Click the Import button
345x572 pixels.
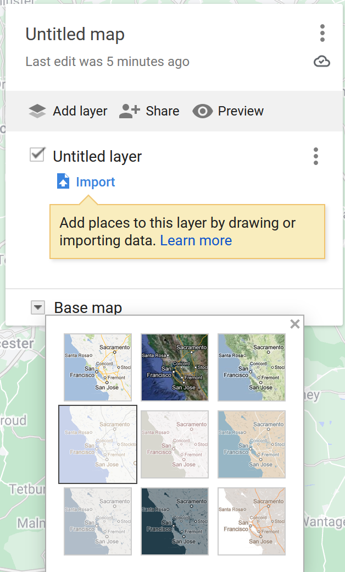pyautogui.click(x=96, y=182)
